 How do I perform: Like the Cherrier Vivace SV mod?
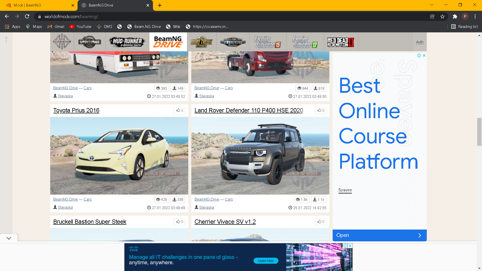coord(321,222)
